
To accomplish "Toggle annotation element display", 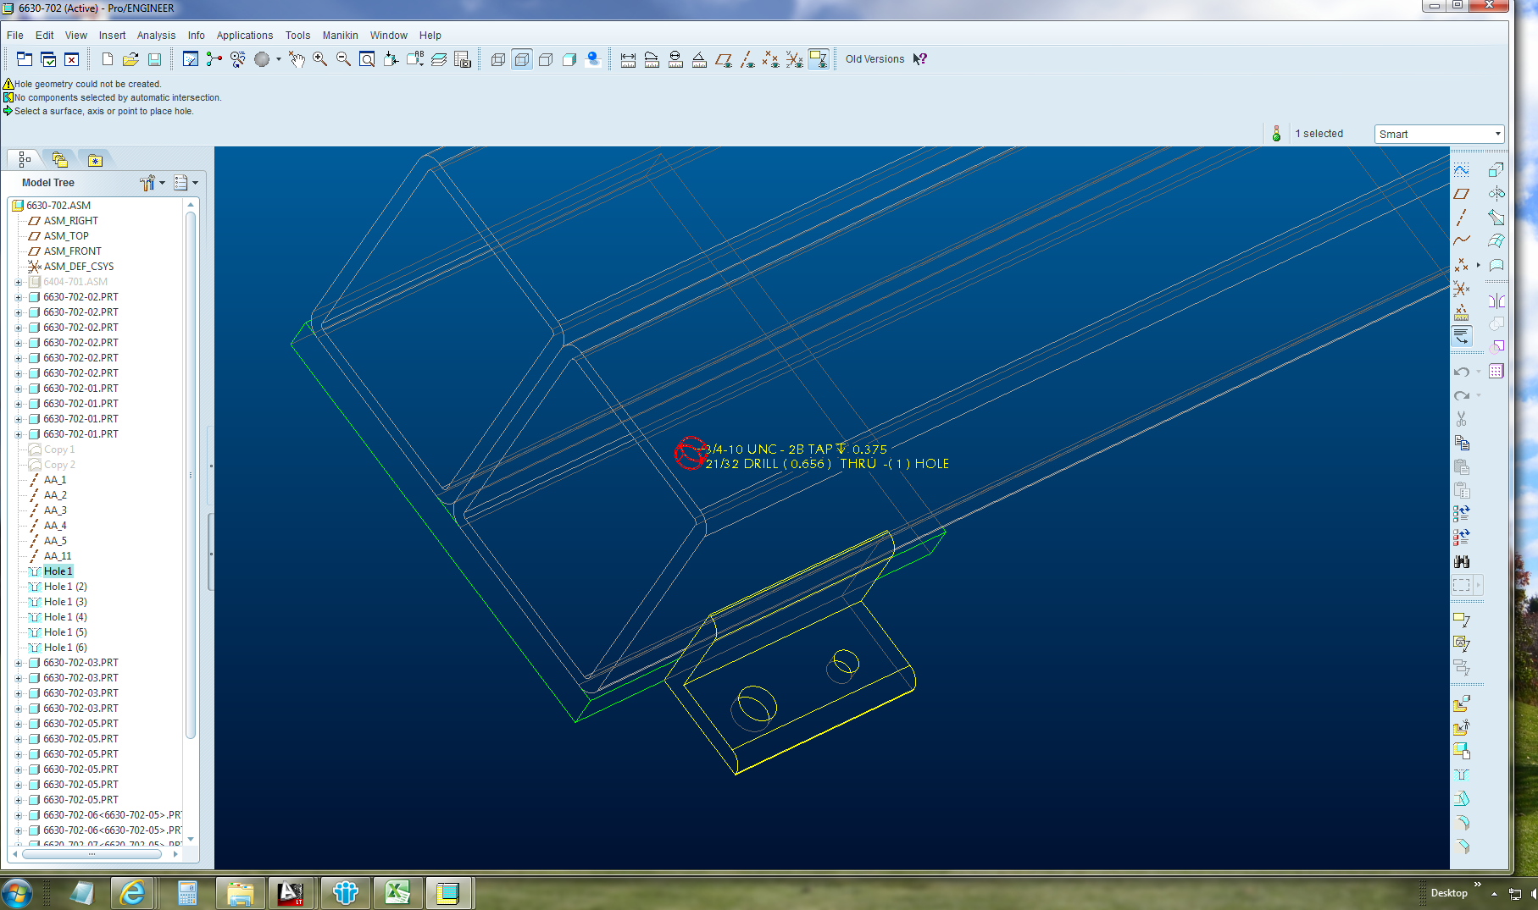I will click(x=819, y=59).
